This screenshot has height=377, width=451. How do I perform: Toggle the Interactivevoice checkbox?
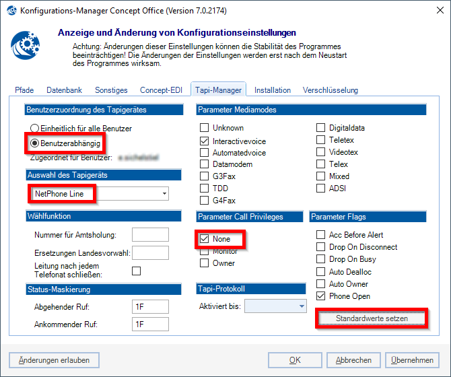coord(205,141)
